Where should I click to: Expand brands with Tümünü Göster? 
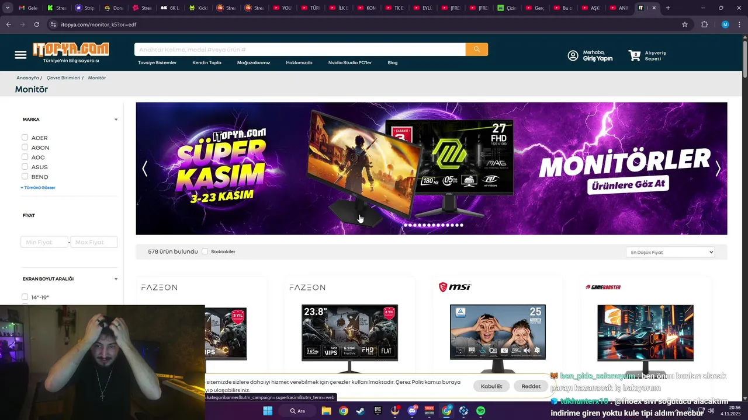(x=39, y=188)
